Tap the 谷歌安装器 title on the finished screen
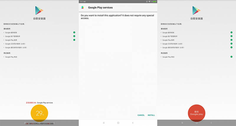The image size is (236, 126). click(x=196, y=19)
